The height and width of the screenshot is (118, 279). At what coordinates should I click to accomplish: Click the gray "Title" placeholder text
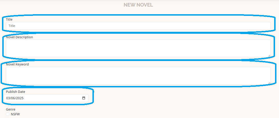coord(12,26)
